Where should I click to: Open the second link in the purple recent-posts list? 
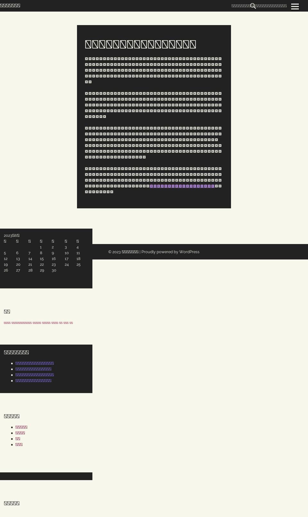[33, 369]
